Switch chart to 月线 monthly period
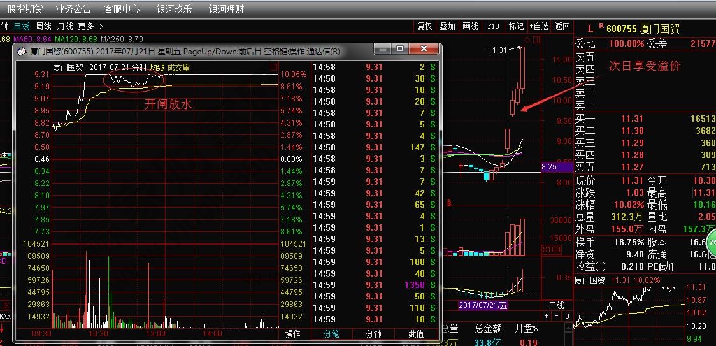The height and width of the screenshot is (346, 716). (65, 26)
